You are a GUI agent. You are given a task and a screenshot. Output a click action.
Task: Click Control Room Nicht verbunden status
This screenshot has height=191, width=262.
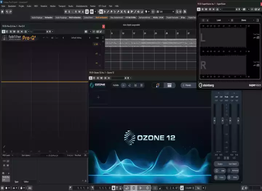pyautogui.click(x=96, y=17)
